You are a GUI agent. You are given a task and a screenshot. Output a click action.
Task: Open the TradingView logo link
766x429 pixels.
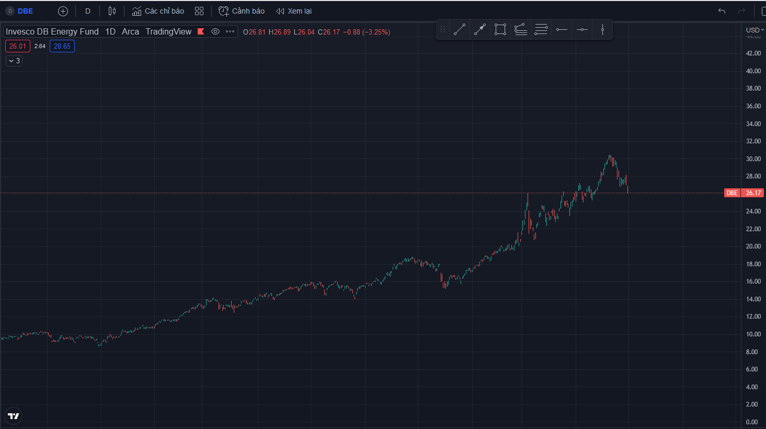(14, 416)
